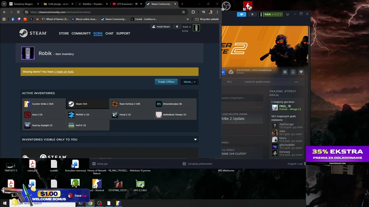Open the Steam logo home link

coord(33,33)
